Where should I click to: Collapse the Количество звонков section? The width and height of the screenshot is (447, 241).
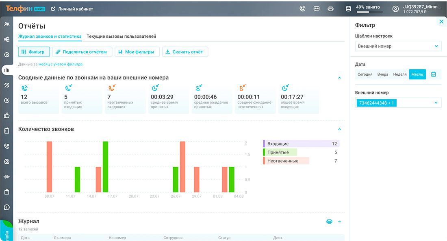coord(339,129)
